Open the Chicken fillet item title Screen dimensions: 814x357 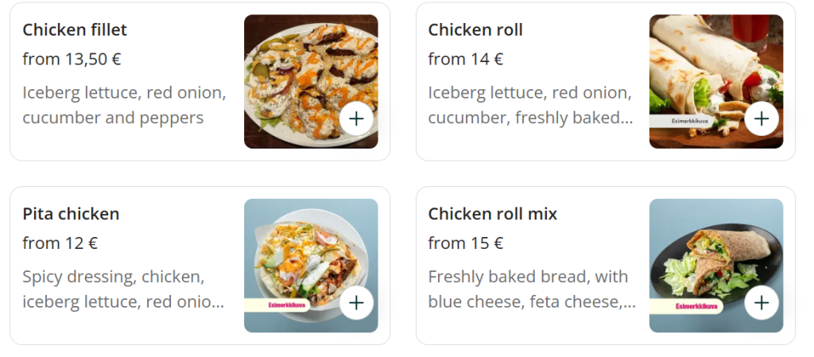(75, 30)
